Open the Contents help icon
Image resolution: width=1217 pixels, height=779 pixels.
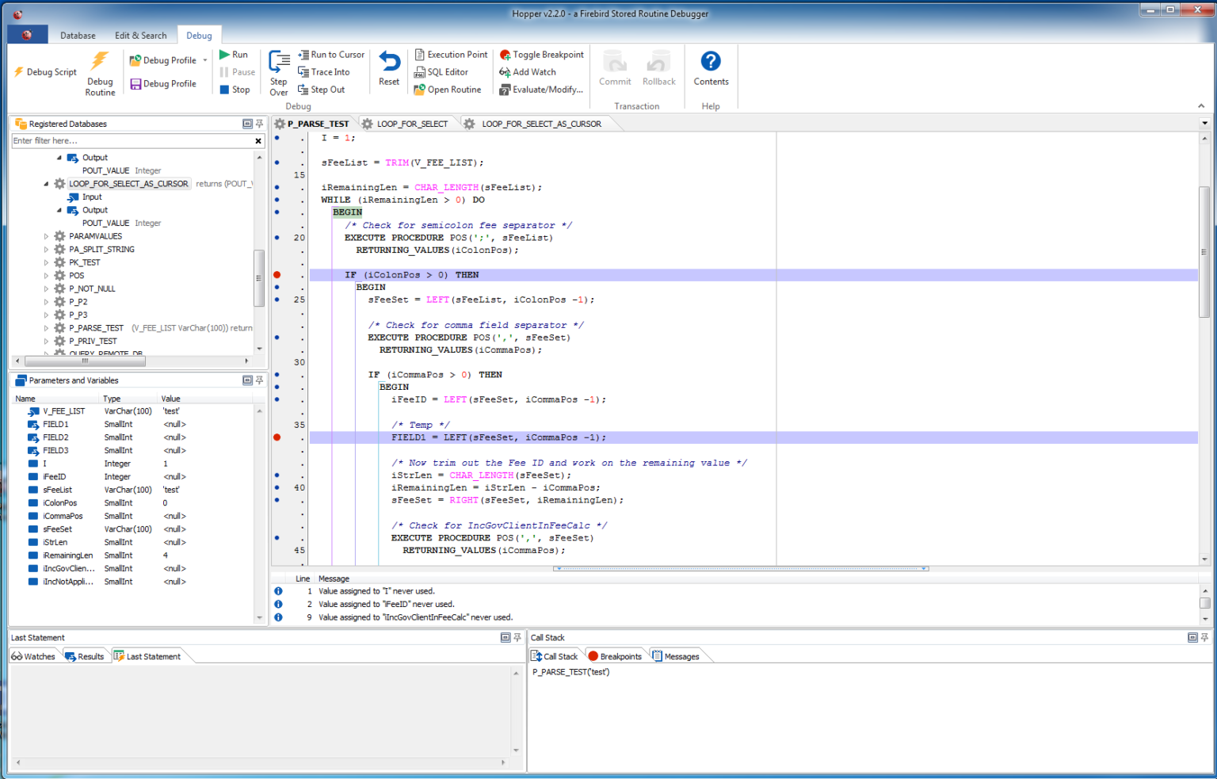click(x=711, y=62)
